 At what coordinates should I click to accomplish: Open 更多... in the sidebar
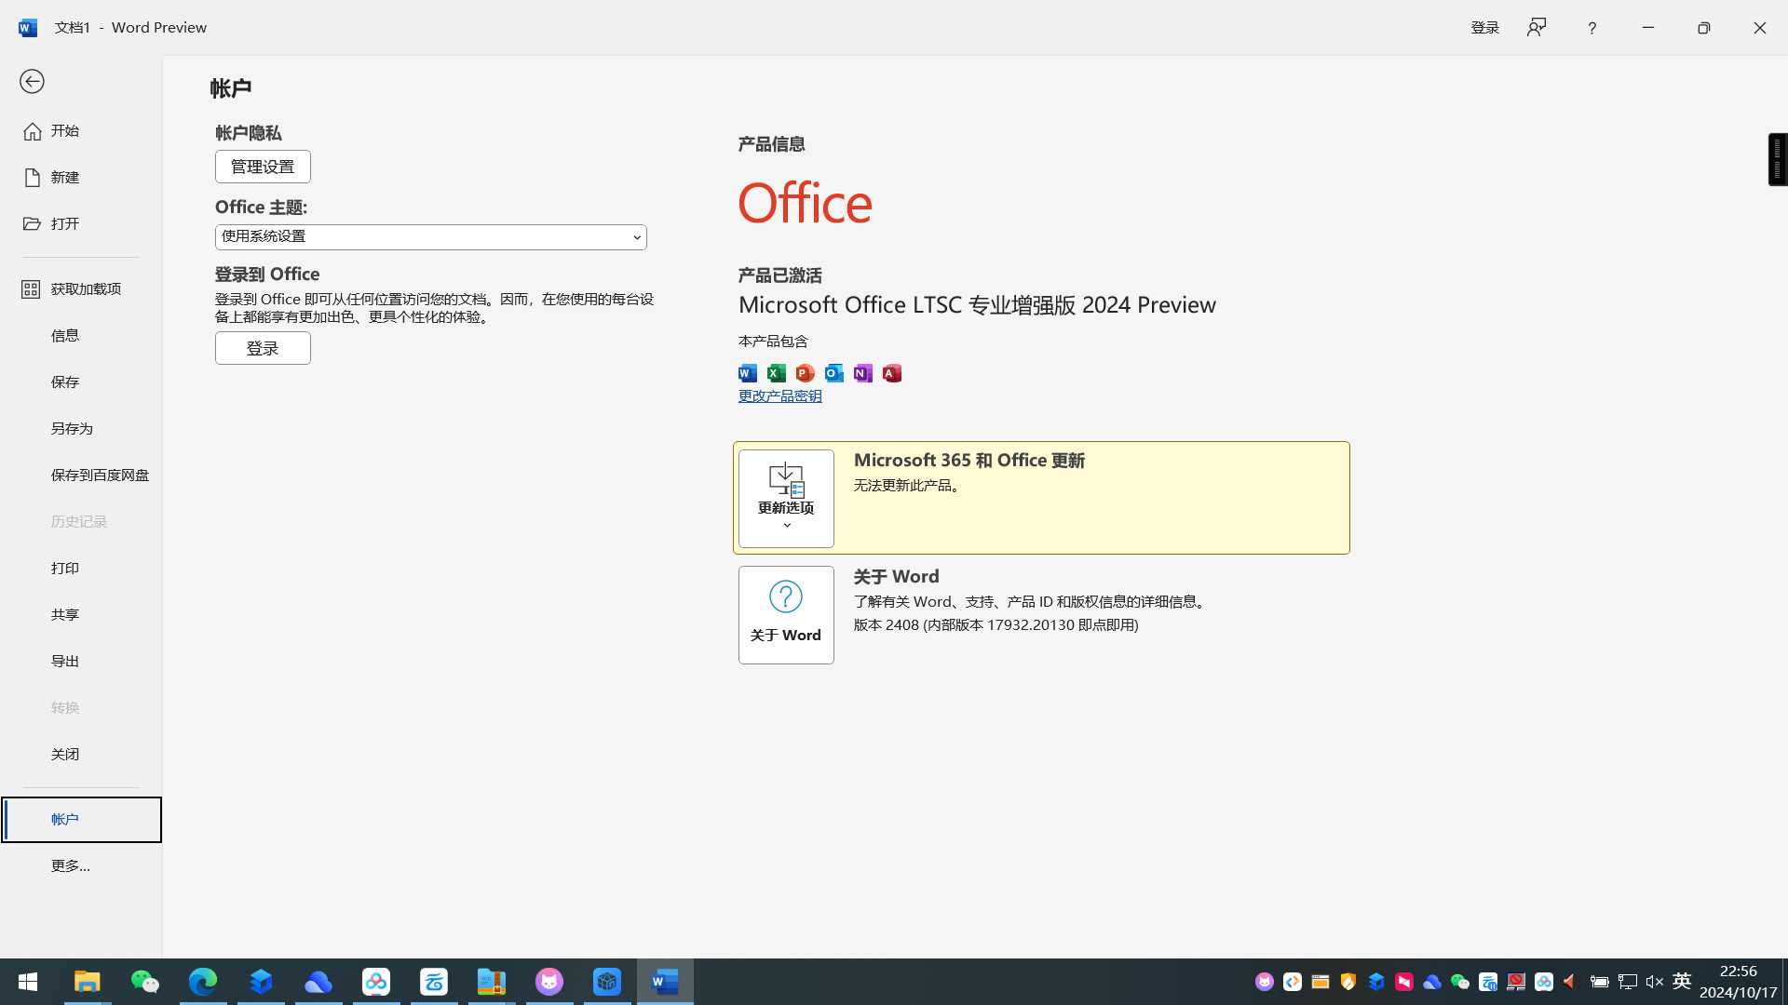(x=81, y=866)
